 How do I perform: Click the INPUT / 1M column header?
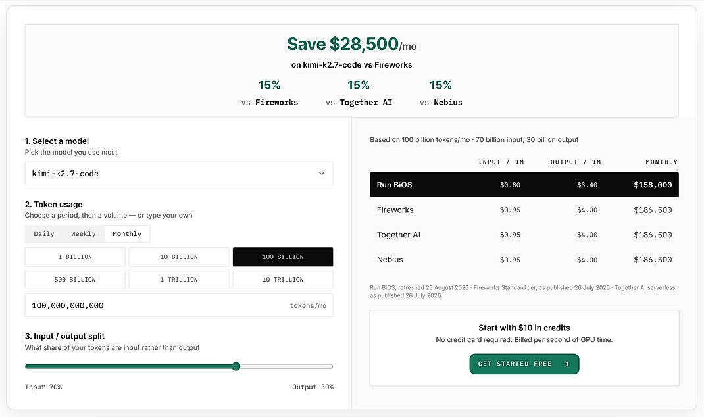[x=501, y=162]
